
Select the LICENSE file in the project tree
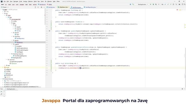click(x=8, y=71)
